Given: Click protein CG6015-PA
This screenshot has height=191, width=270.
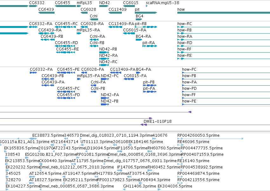Looking at the screenshot, I should tap(135, 76).
